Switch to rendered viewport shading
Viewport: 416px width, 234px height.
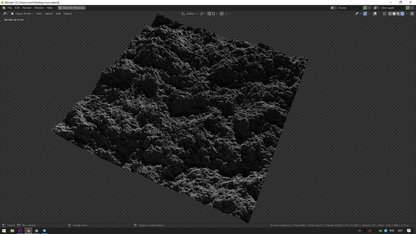click(402, 14)
